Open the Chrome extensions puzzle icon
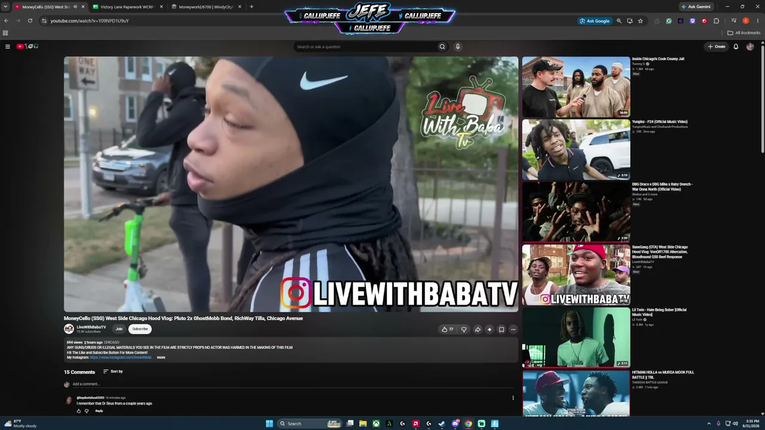Image resolution: width=765 pixels, height=430 pixels. (717, 21)
